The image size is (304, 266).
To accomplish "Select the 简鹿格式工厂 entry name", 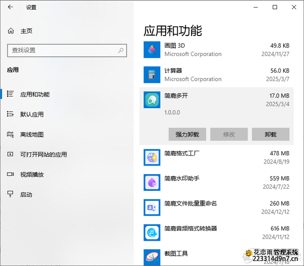I will point(182,153).
